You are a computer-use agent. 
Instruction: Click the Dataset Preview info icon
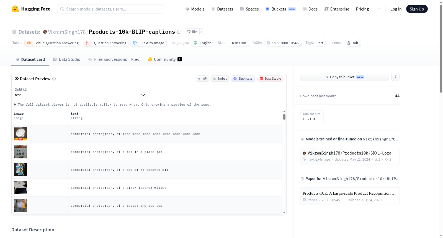point(54,79)
